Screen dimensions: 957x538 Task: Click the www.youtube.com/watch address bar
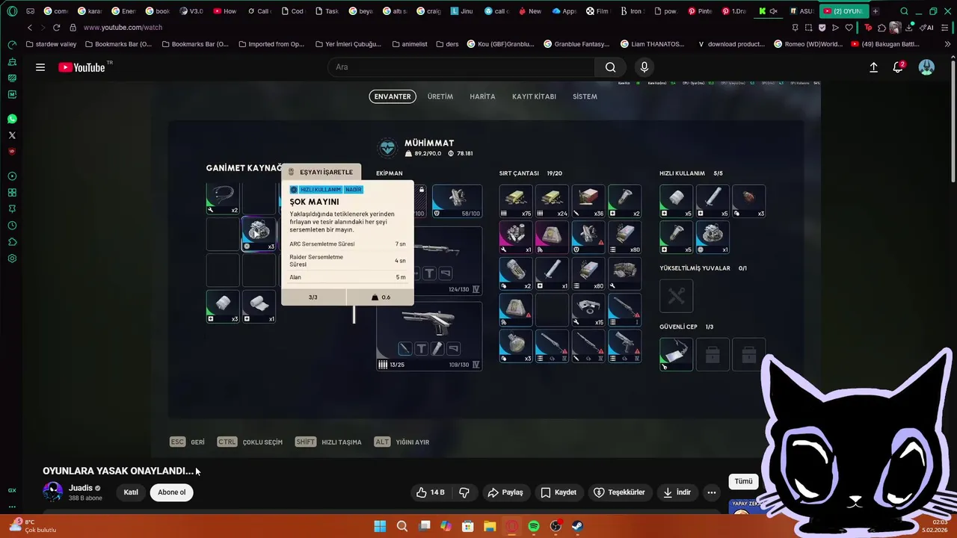pyautogui.click(x=123, y=28)
